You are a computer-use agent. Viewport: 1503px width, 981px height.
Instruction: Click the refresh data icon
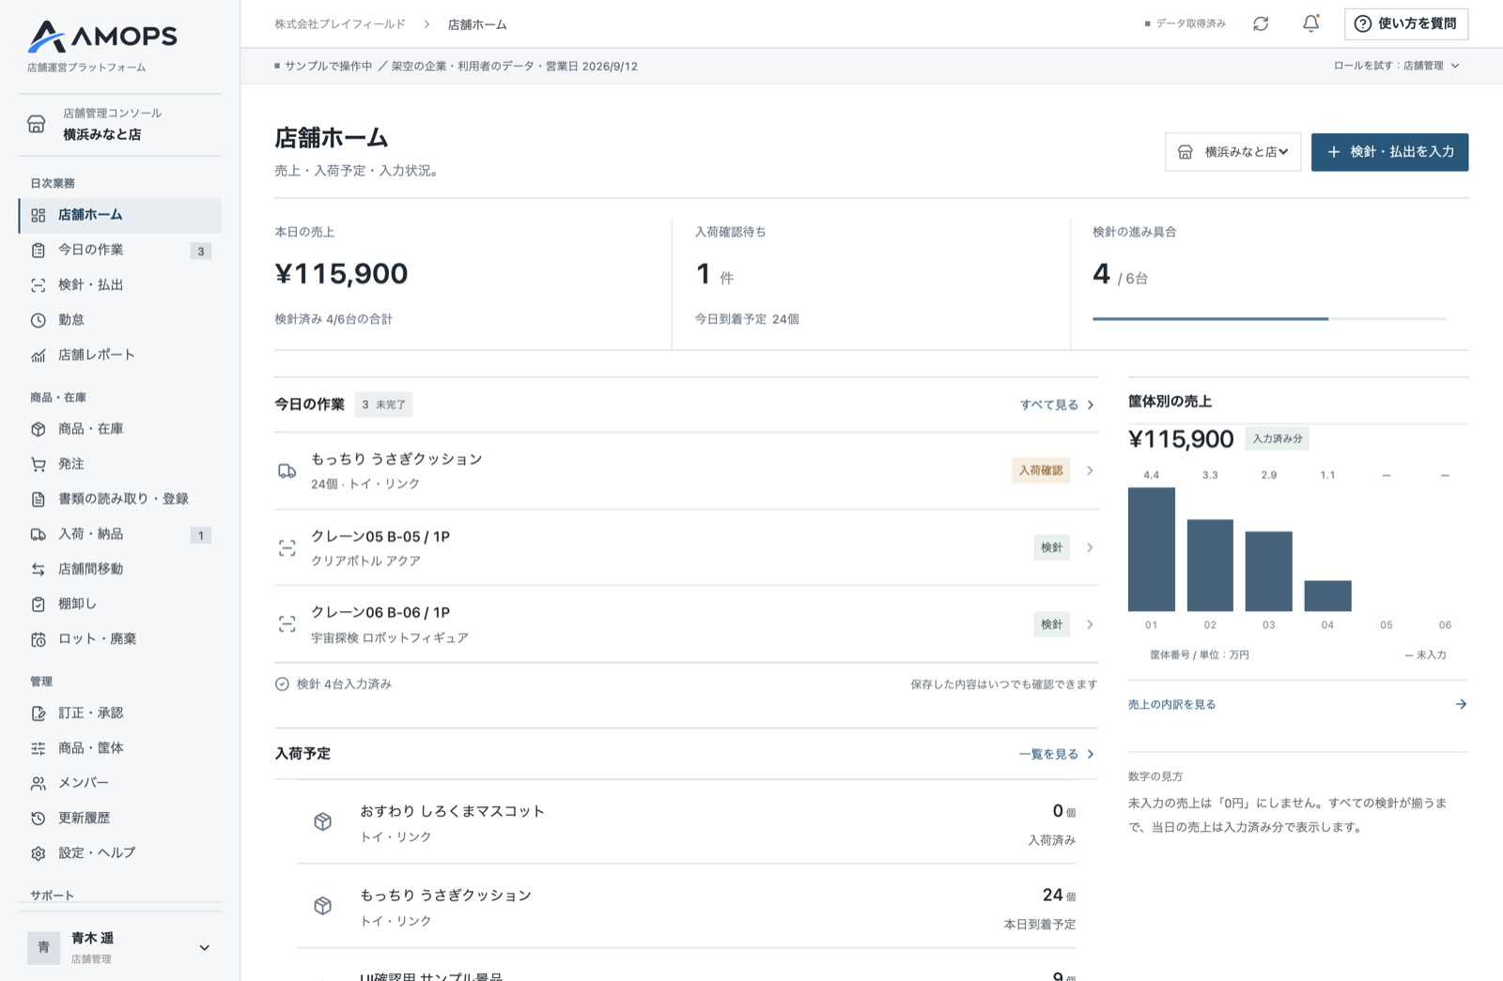click(1261, 23)
